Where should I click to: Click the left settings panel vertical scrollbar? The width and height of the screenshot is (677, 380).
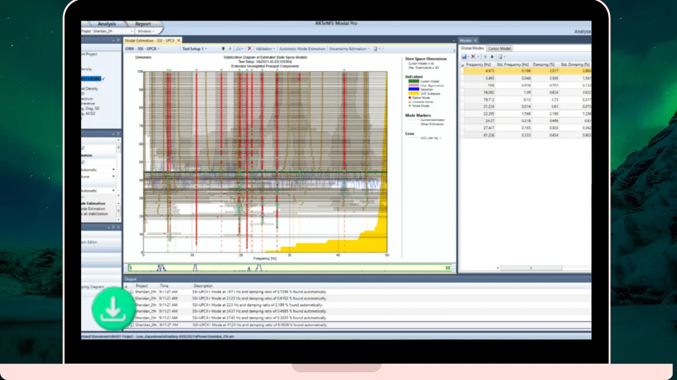[x=118, y=168]
